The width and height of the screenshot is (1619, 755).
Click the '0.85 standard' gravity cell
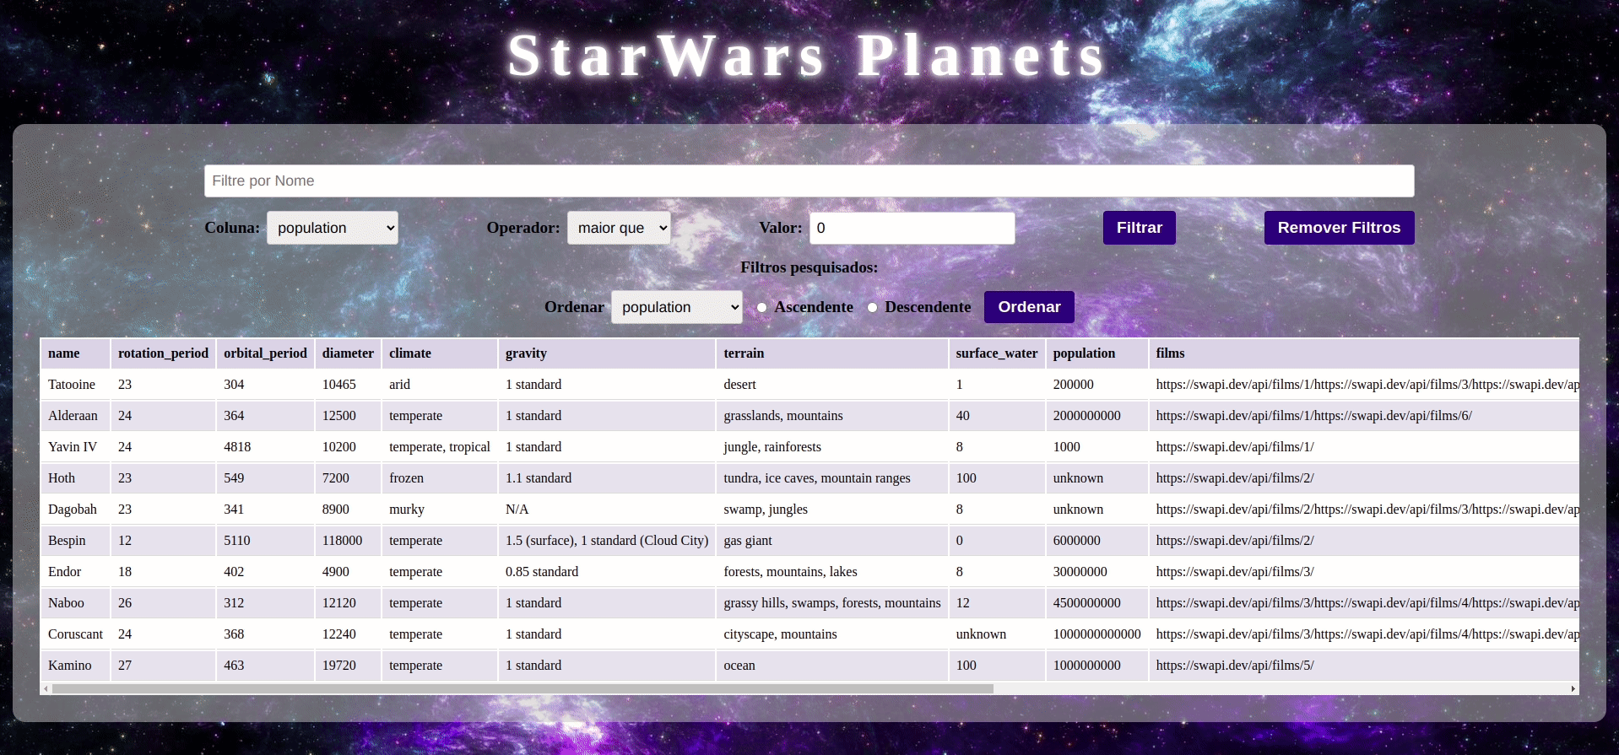pyautogui.click(x=607, y=572)
